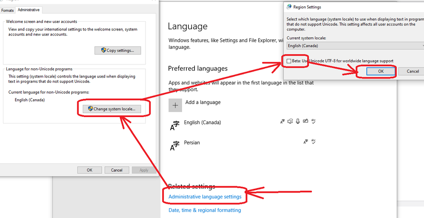424x218 pixels.
Task: Click the Apply button in Region dialog
Action: click(x=144, y=170)
